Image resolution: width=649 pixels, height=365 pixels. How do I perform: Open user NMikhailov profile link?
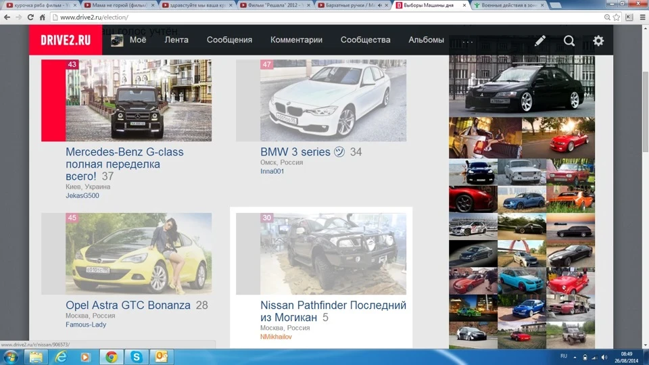(x=276, y=337)
